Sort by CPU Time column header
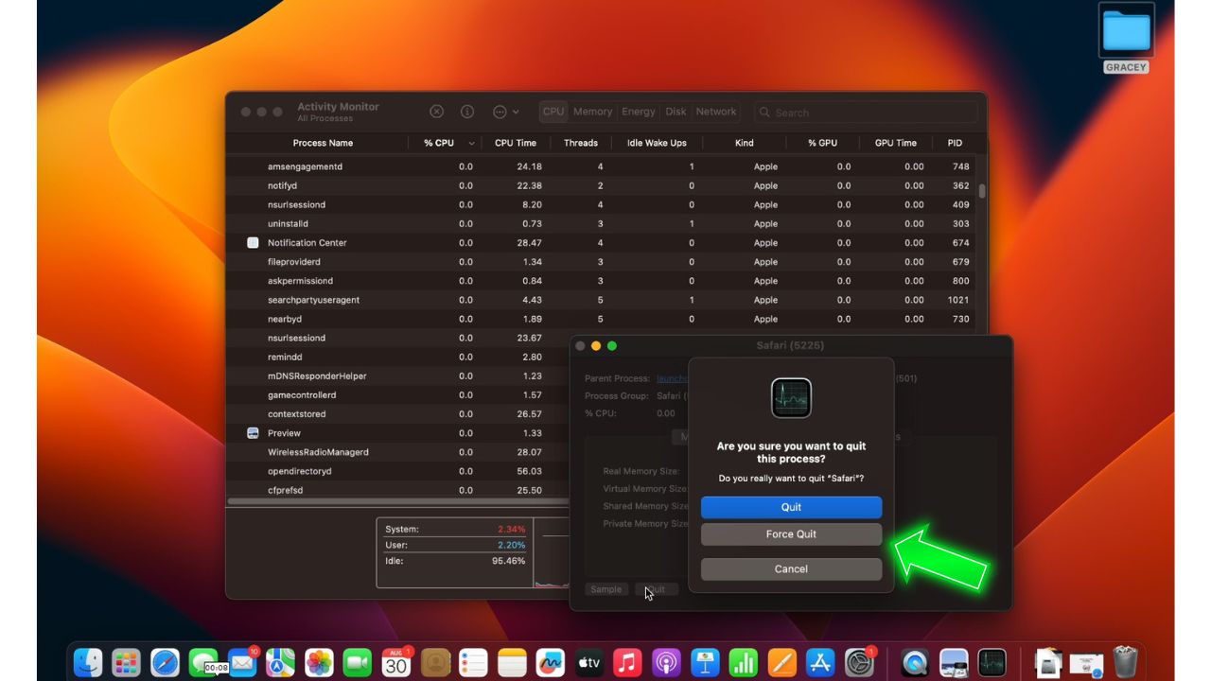The width and height of the screenshot is (1211, 681). coord(516,143)
